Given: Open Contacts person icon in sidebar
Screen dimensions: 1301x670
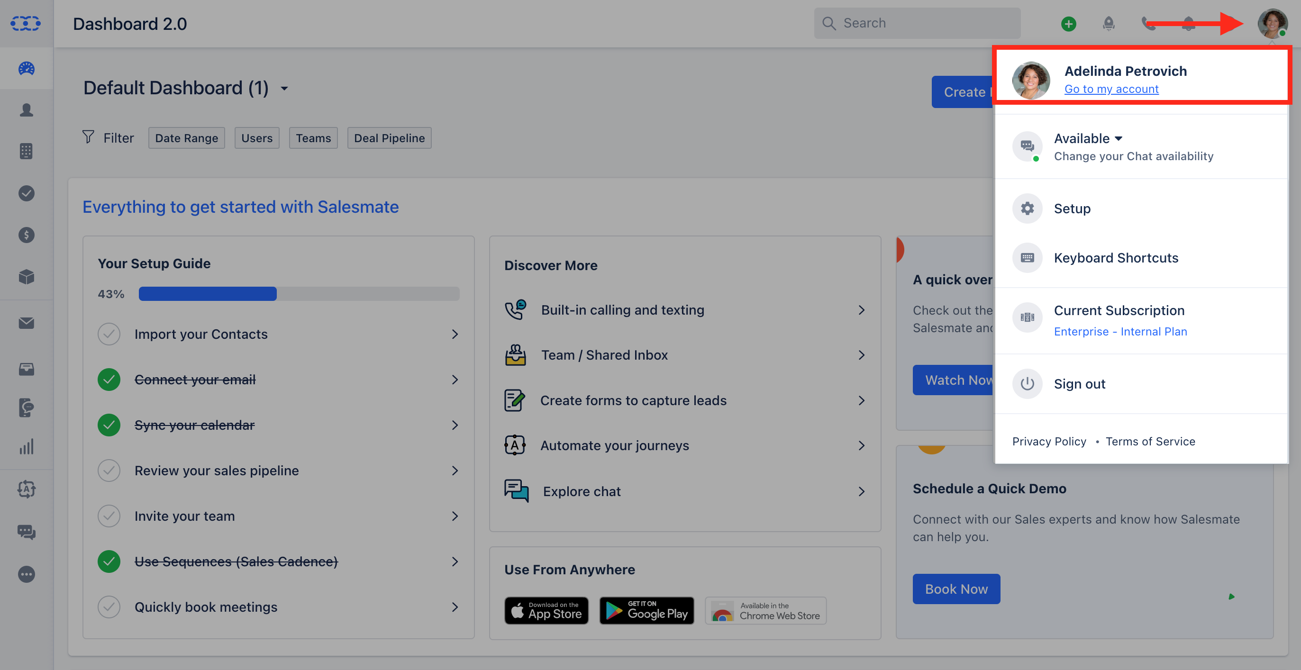Looking at the screenshot, I should point(26,109).
